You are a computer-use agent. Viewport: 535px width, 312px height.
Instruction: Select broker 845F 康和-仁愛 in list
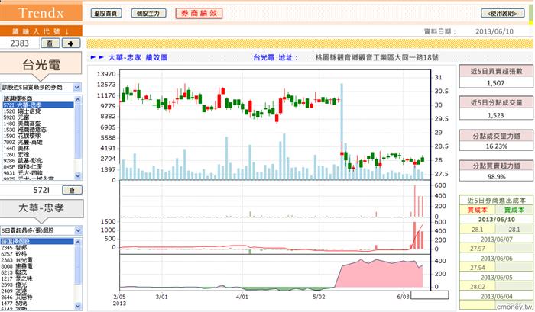click(x=38, y=166)
